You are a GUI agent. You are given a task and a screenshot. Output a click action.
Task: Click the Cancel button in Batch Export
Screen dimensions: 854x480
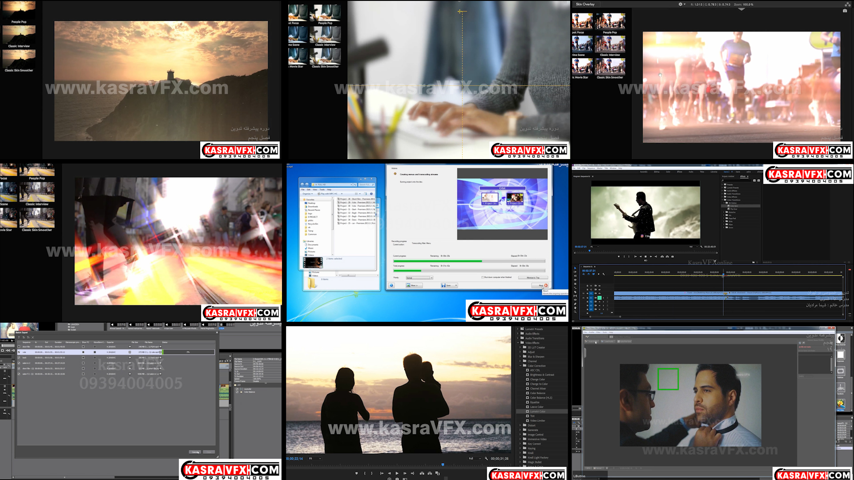195,452
